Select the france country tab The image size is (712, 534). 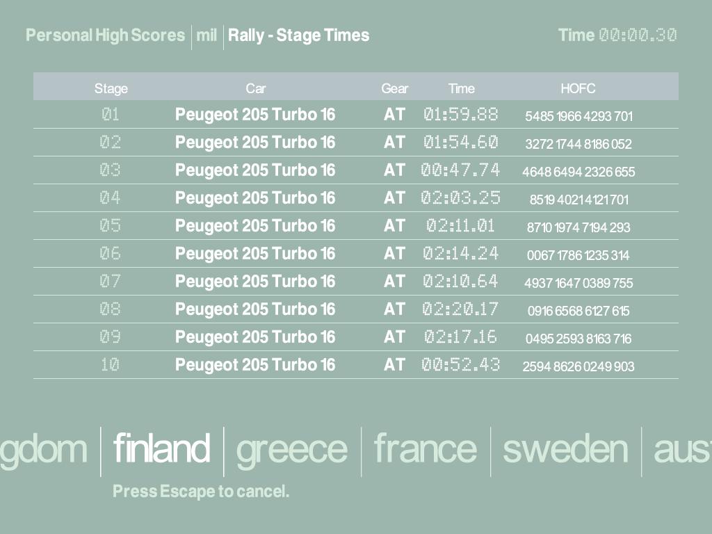tap(425, 448)
